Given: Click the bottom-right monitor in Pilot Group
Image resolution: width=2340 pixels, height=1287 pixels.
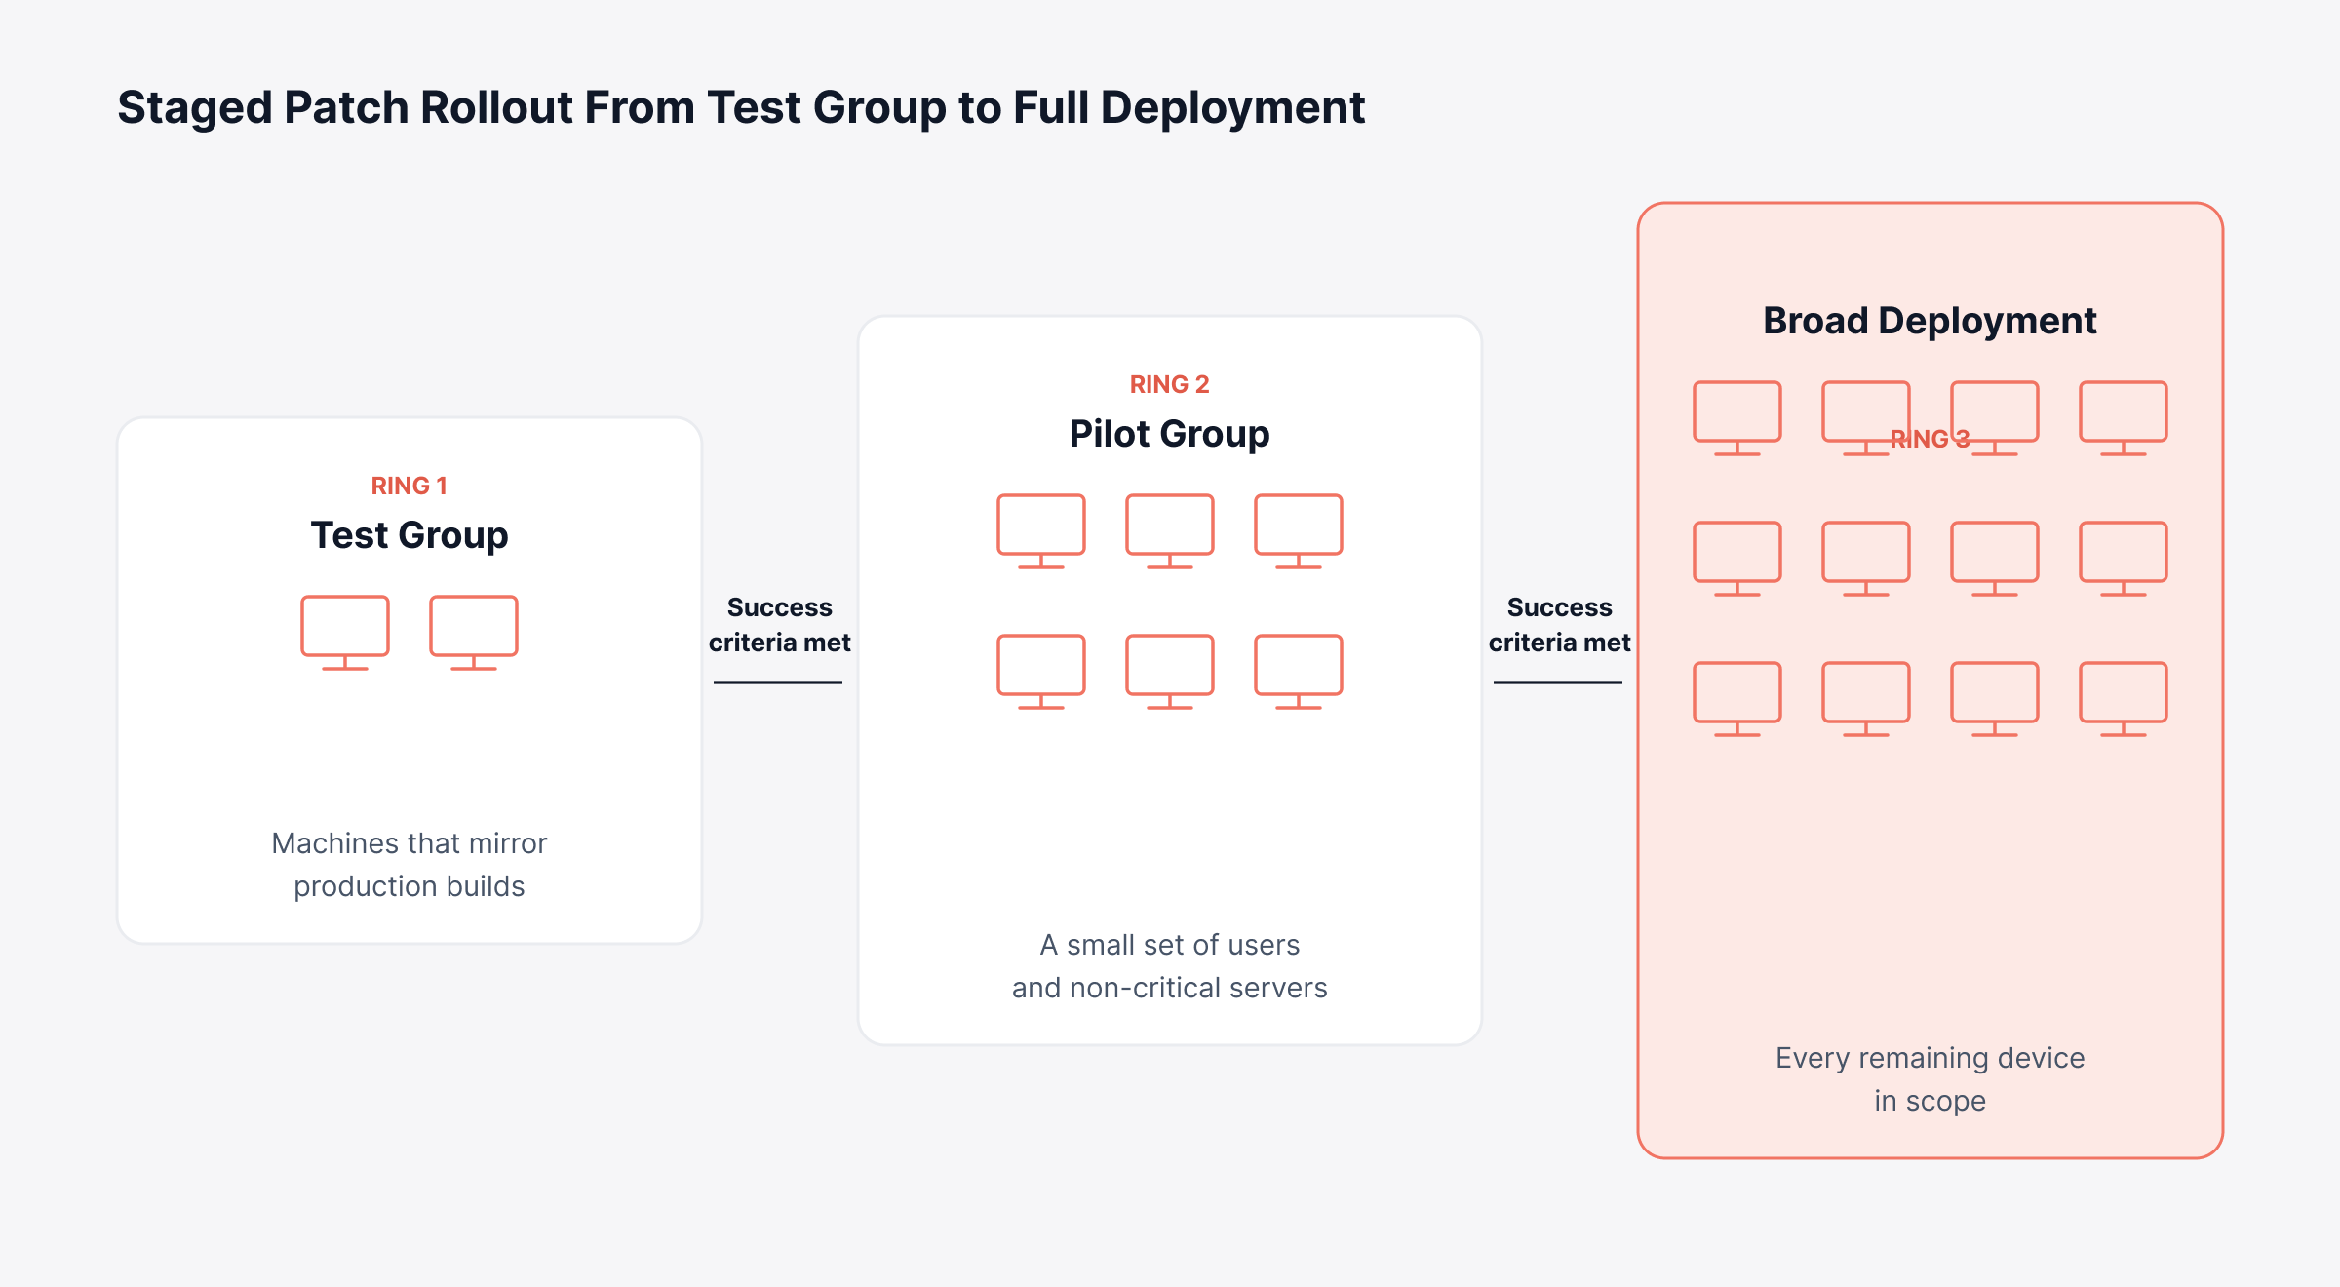Looking at the screenshot, I should [1299, 672].
